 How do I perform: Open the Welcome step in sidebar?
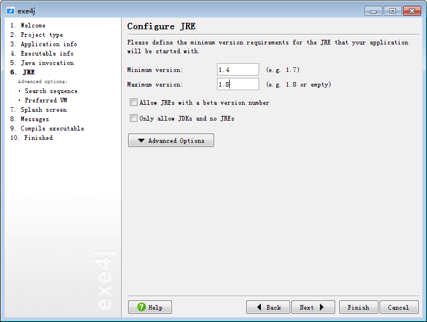(x=33, y=26)
